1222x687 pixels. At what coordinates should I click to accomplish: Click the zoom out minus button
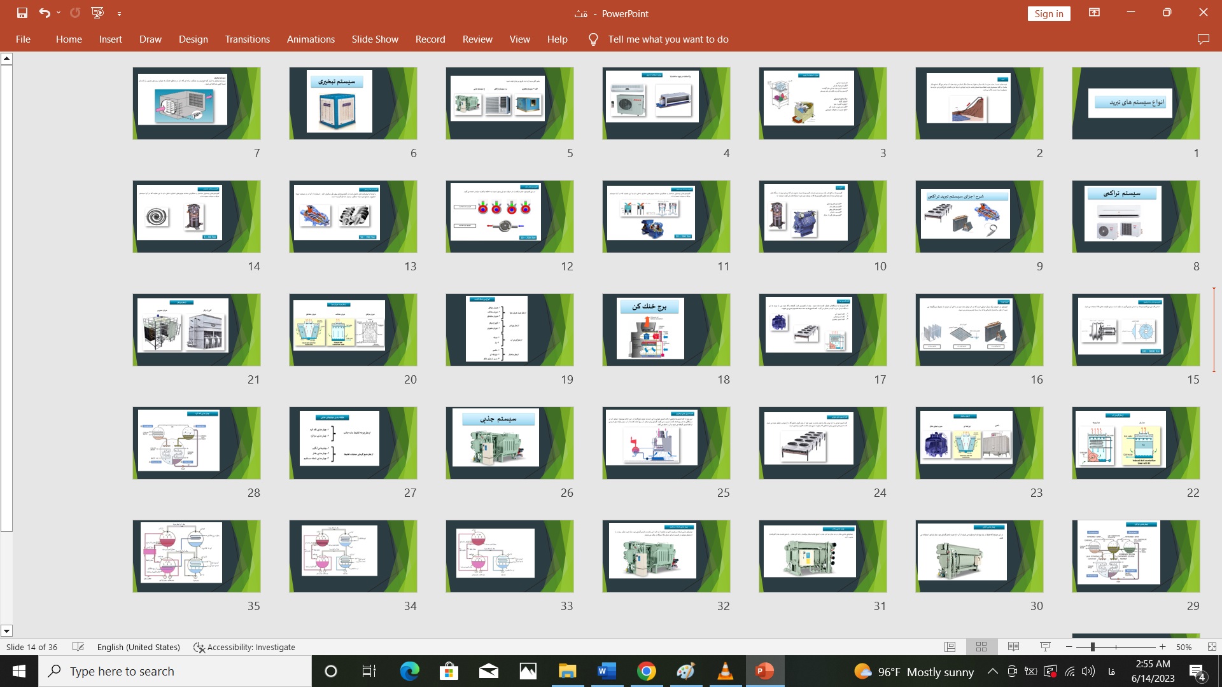click(1069, 647)
